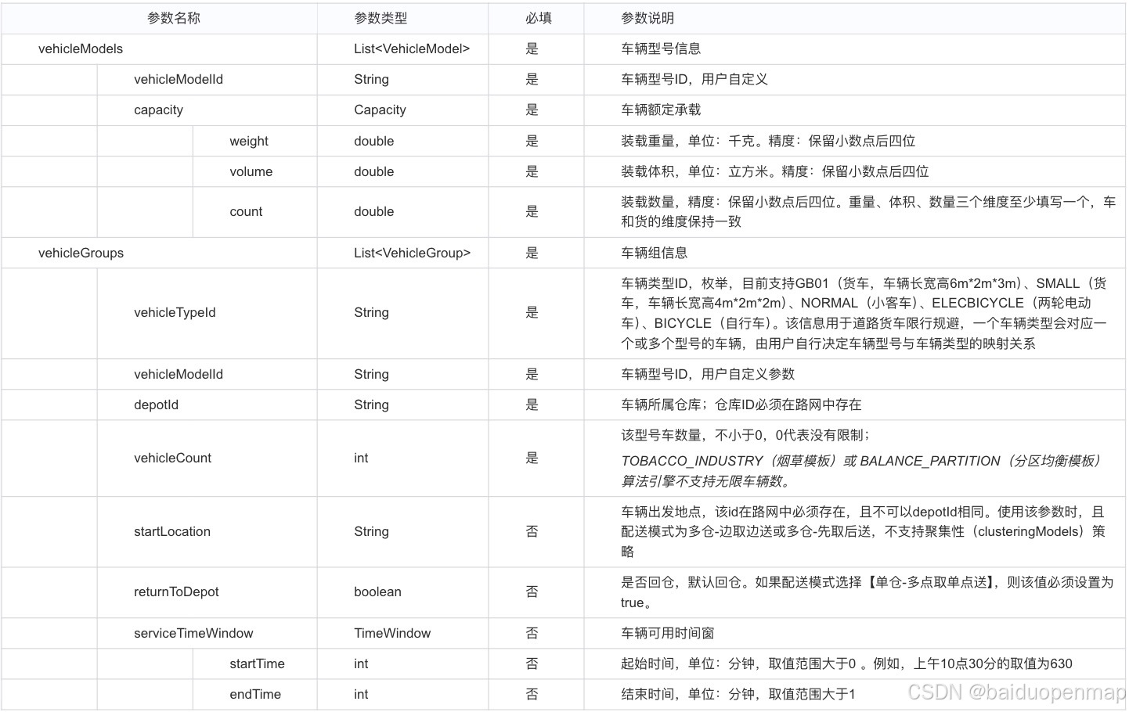Select the count parameter name
Image resolution: width=1129 pixels, height=712 pixels.
point(246,211)
